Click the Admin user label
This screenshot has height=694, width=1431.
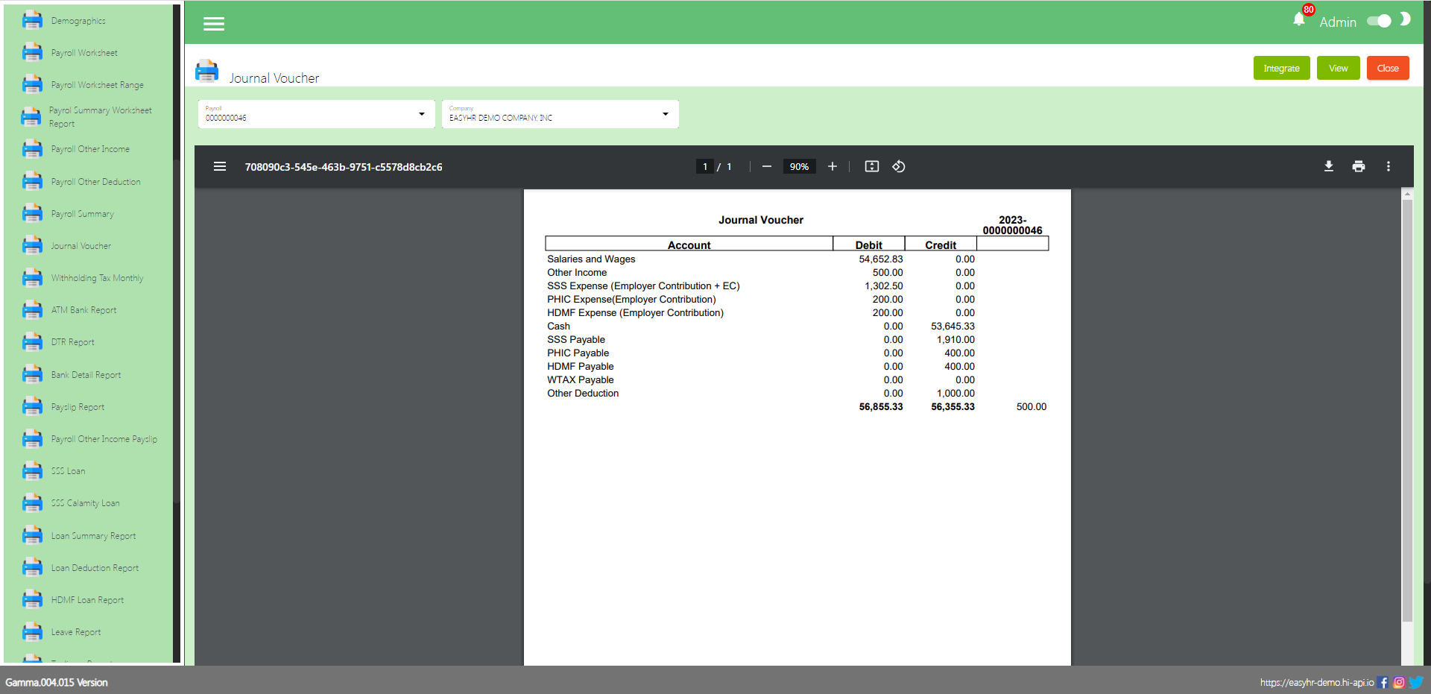point(1337,22)
